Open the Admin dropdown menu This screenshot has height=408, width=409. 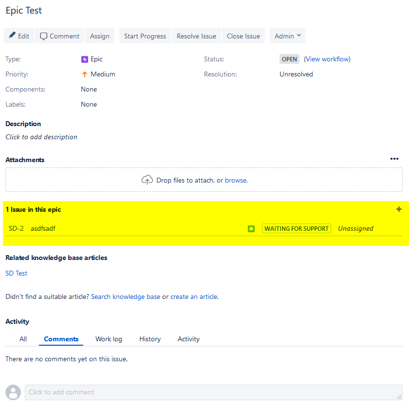287,36
